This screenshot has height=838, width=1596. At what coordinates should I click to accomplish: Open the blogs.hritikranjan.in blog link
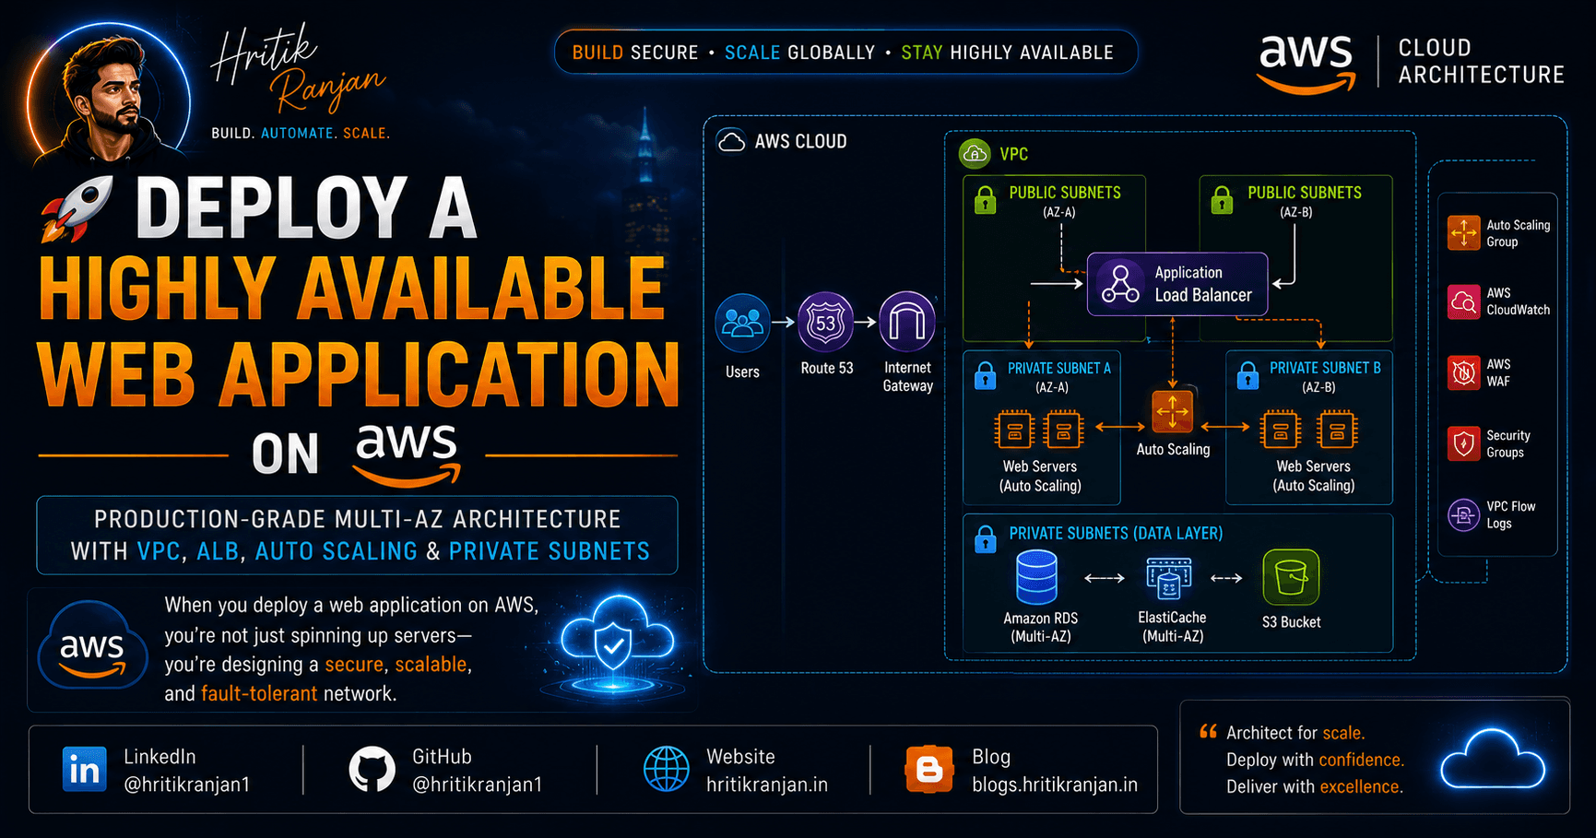[1055, 785]
